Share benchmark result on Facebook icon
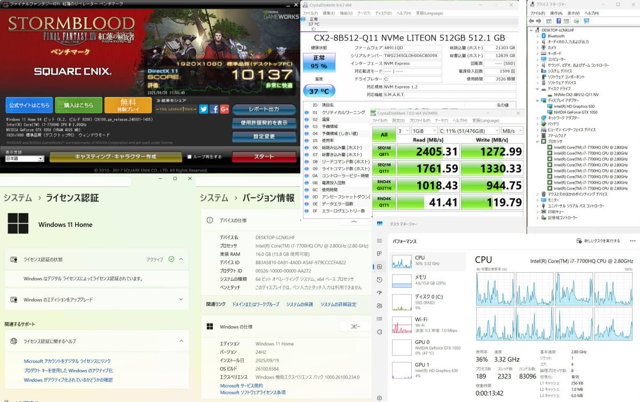This screenshot has width=640, height=402. (214, 109)
